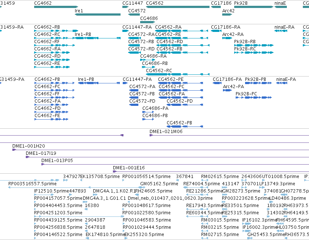Open transcript CG11447-RA
309x240 pixels.
point(137,27)
